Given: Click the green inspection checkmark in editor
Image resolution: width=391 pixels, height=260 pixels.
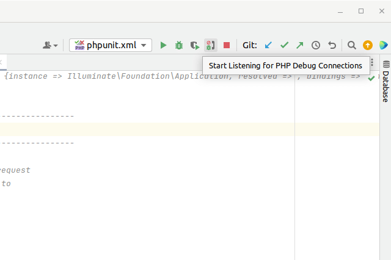Looking at the screenshot, I should click(371, 78).
